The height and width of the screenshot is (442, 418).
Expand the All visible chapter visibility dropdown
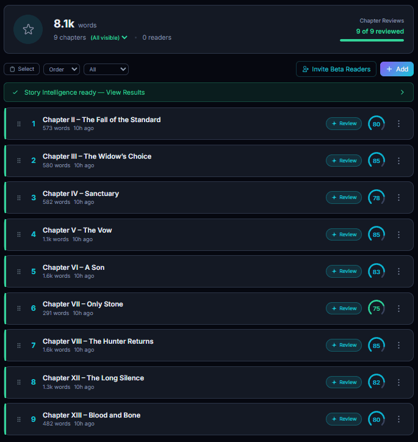pos(109,38)
